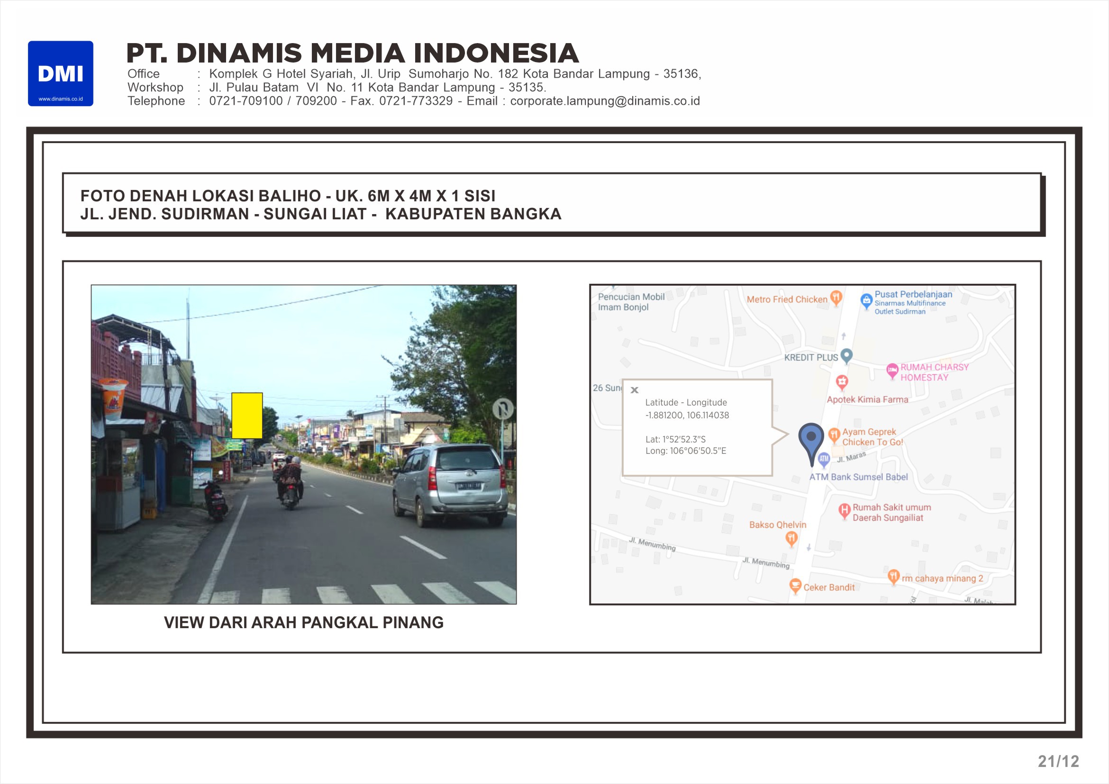
Task: Click the PT. DINAMIS MEDIA INDONESIA title
Action: click(x=353, y=53)
